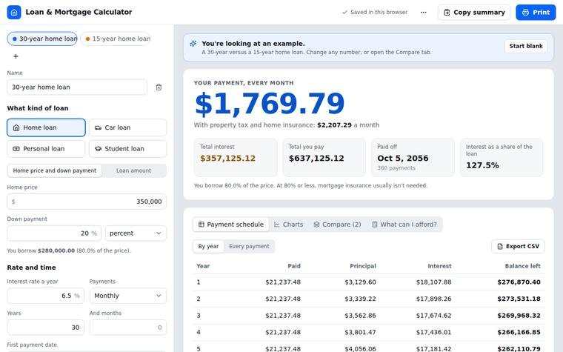Screen dimensions: 563x352
Task: Click the Export CSV button
Action: (518, 246)
